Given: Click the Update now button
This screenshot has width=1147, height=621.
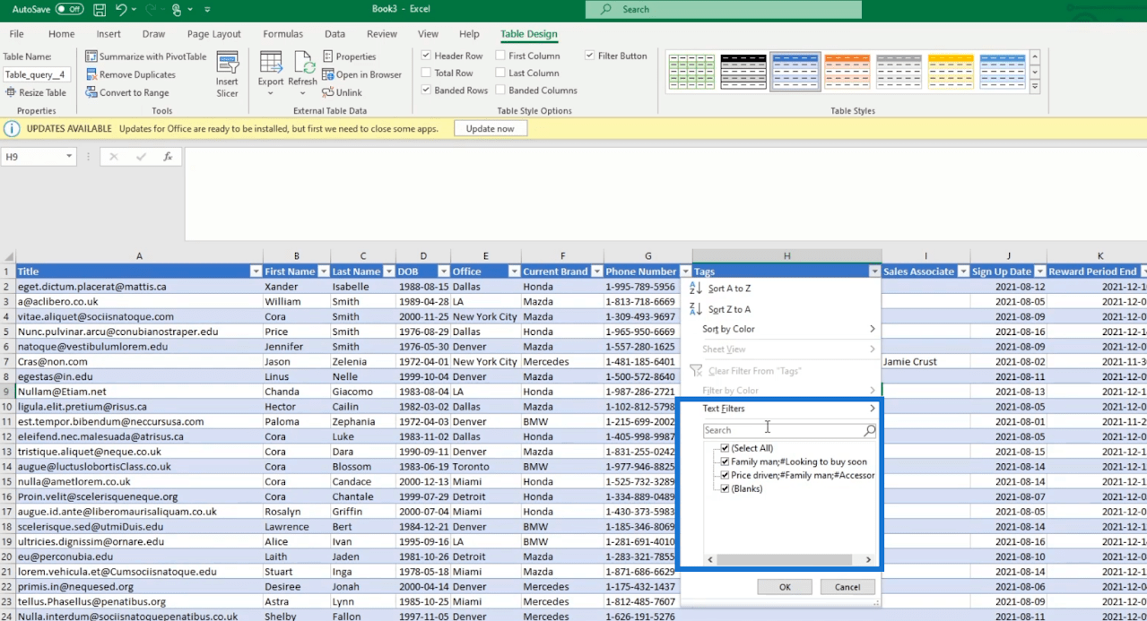Looking at the screenshot, I should (491, 129).
